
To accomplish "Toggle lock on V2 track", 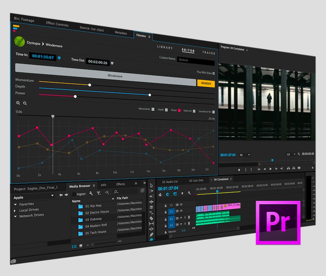I will point(166,206).
